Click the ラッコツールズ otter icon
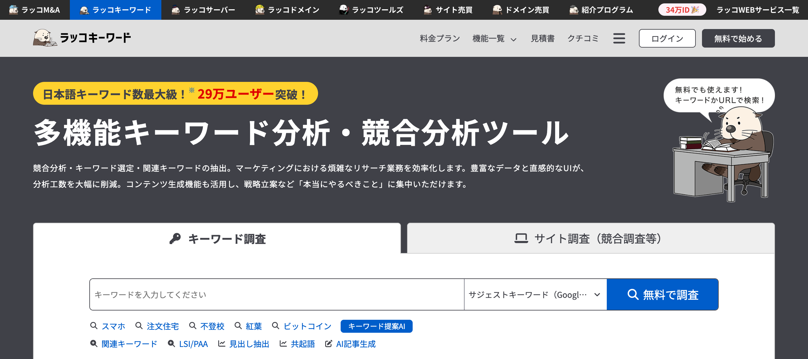Image resolution: width=808 pixels, height=359 pixels. (343, 9)
